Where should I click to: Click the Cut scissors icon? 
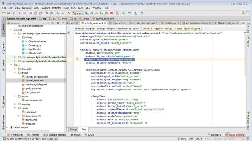[x=31, y=13]
